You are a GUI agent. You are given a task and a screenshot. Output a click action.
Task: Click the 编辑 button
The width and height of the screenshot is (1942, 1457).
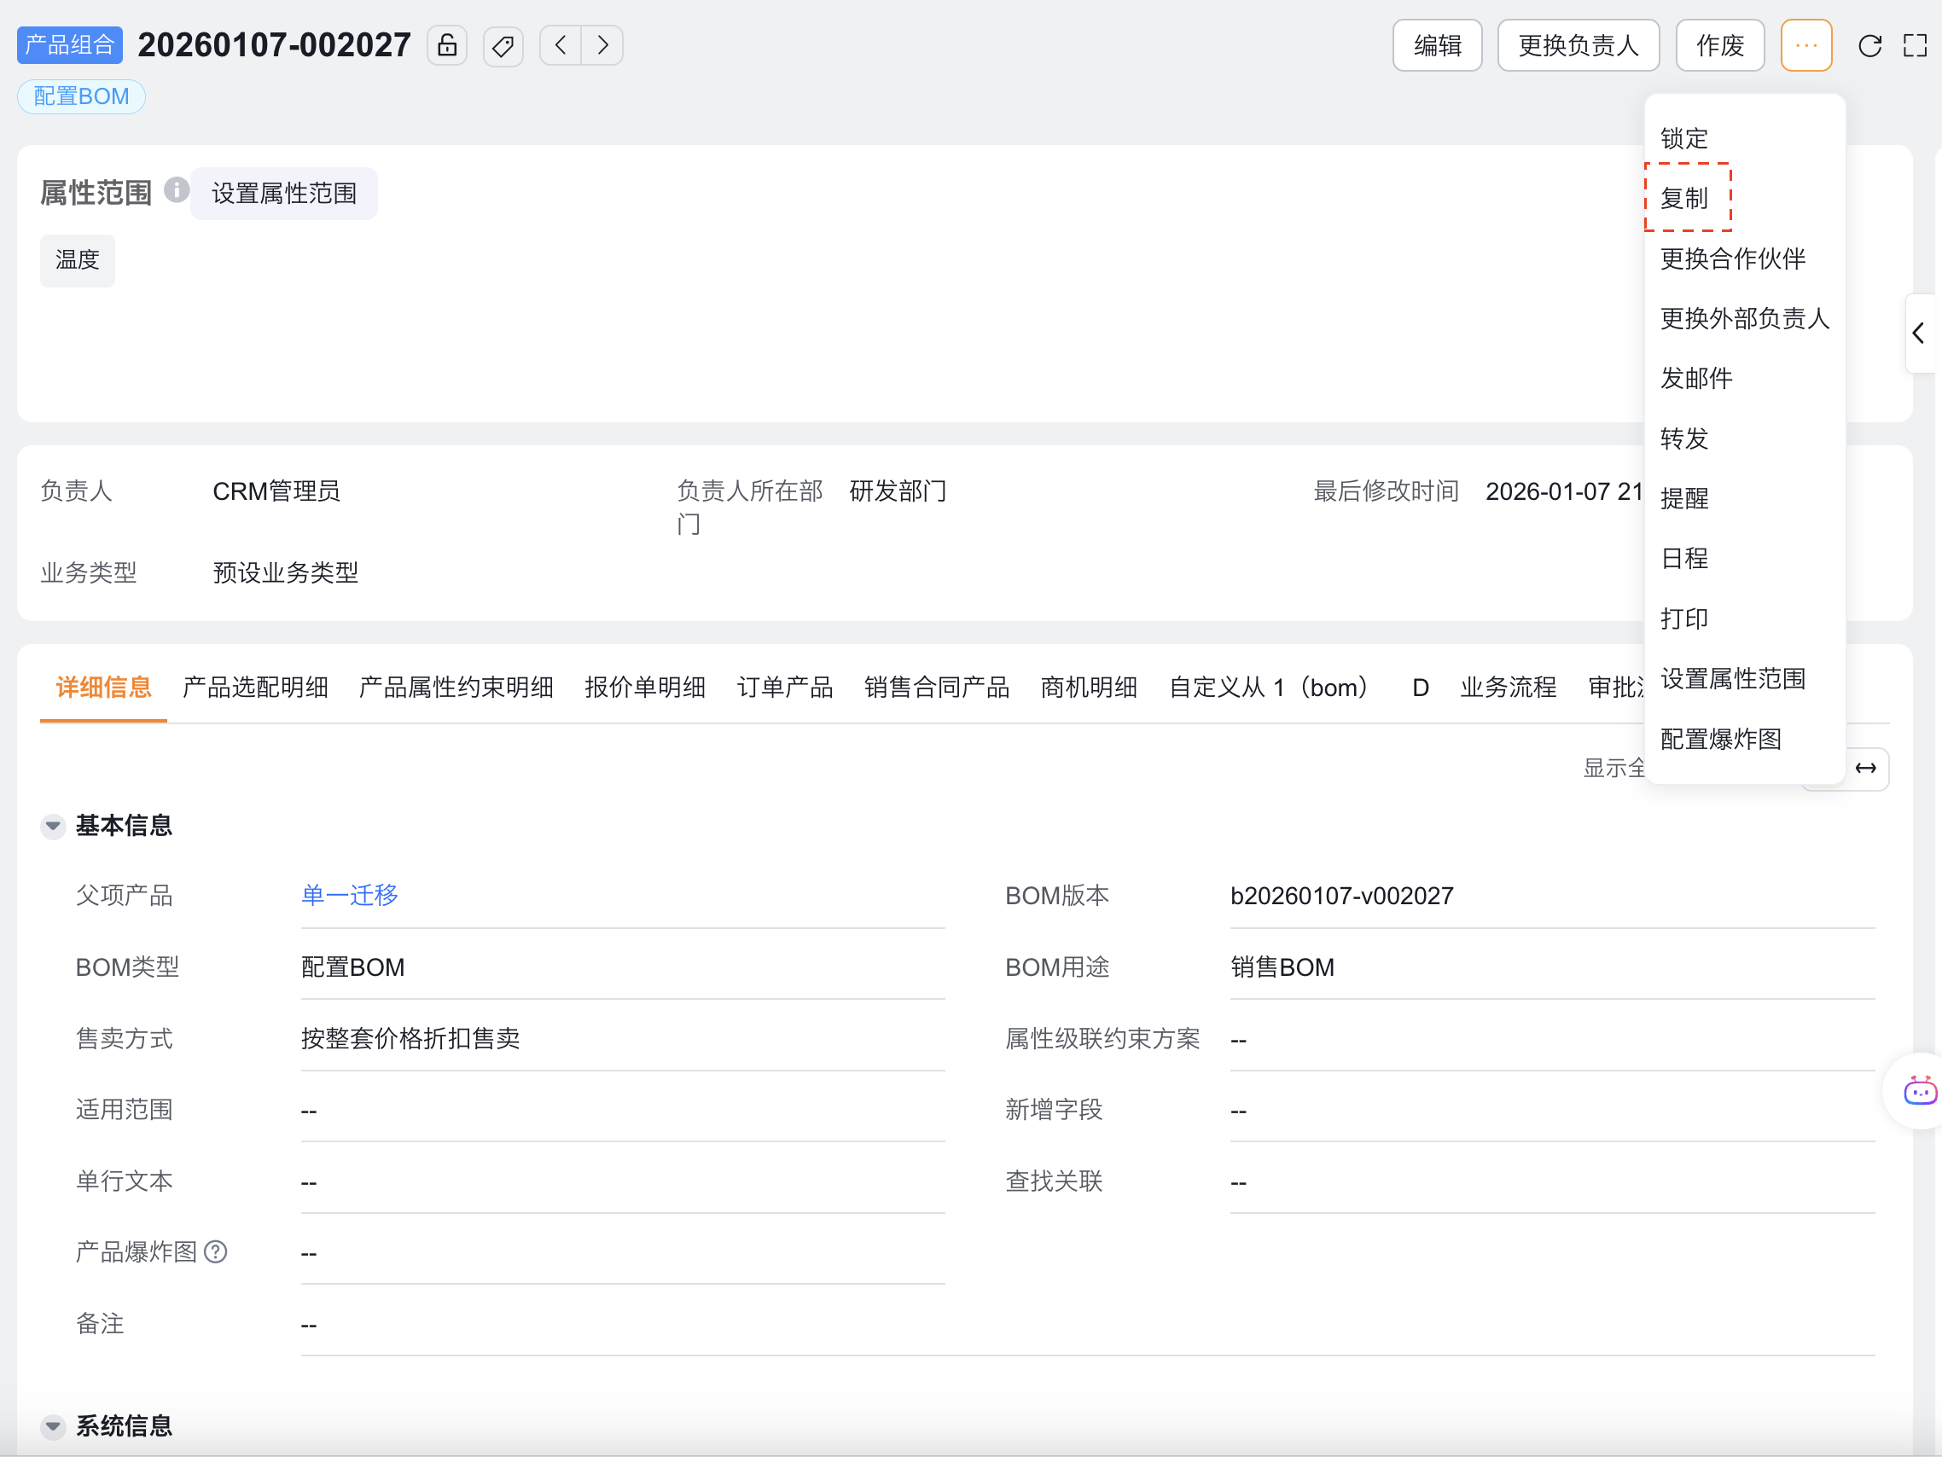coord(1437,46)
